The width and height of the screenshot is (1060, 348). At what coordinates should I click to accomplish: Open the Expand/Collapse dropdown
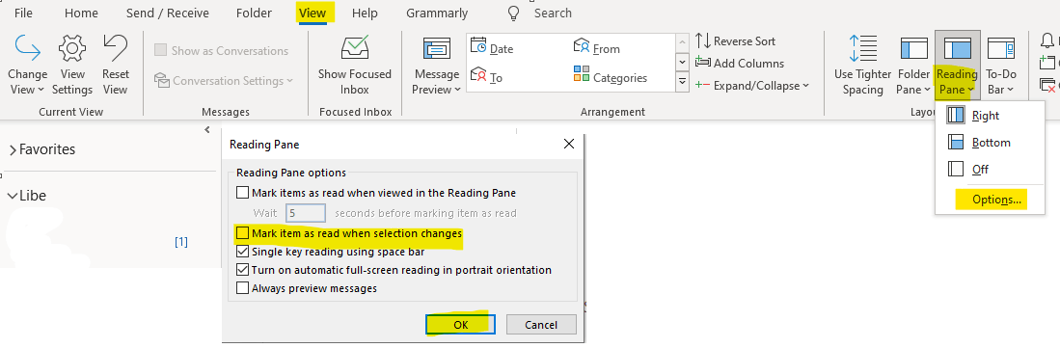(x=751, y=86)
